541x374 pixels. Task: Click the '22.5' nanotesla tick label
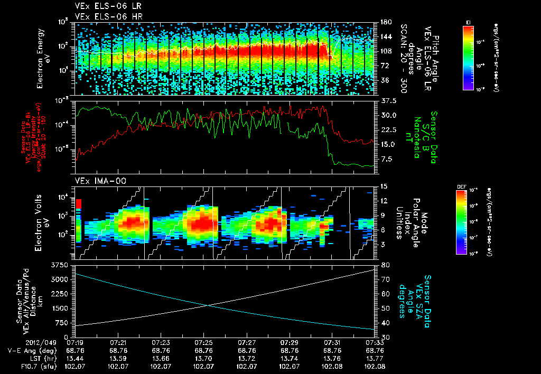tap(388, 130)
